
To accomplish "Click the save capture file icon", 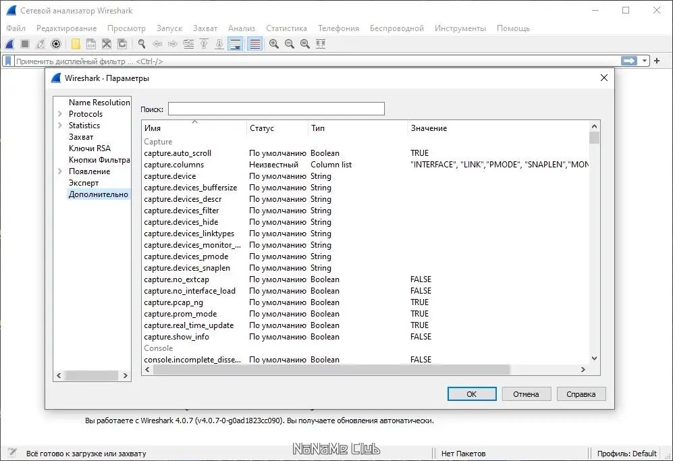I will coord(91,44).
